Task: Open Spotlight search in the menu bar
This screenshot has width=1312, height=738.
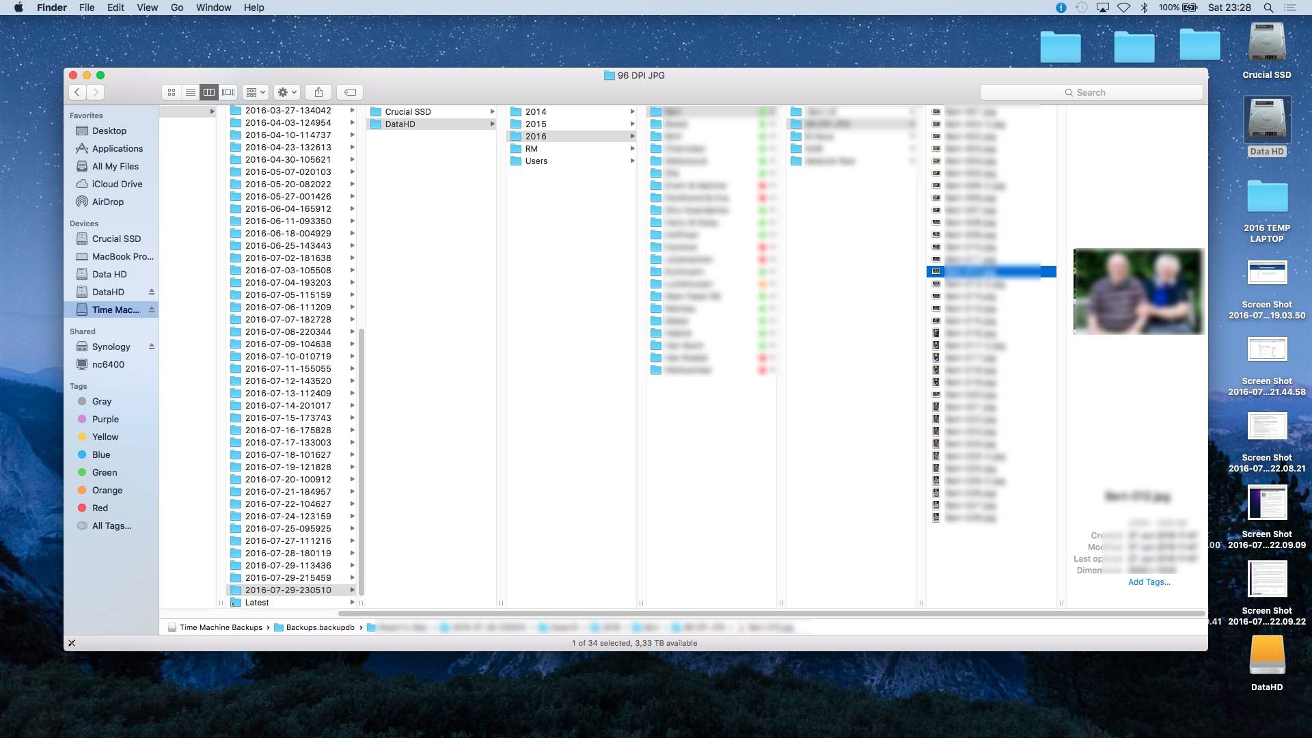Action: point(1268,8)
